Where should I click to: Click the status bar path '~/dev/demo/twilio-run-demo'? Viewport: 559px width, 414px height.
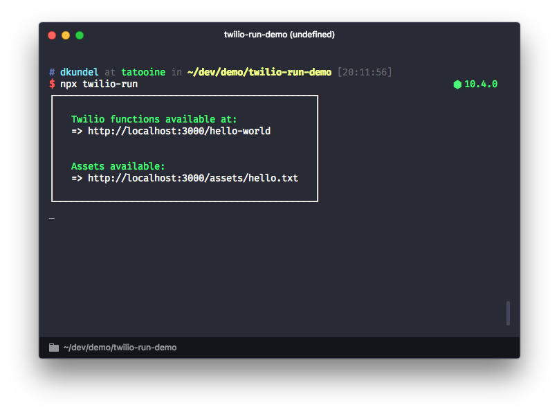pos(120,348)
